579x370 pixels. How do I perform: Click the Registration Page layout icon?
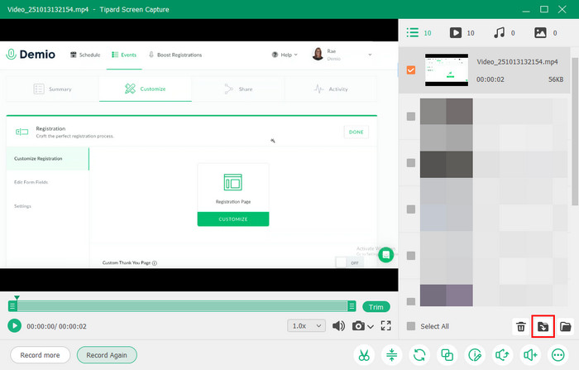pyautogui.click(x=233, y=182)
